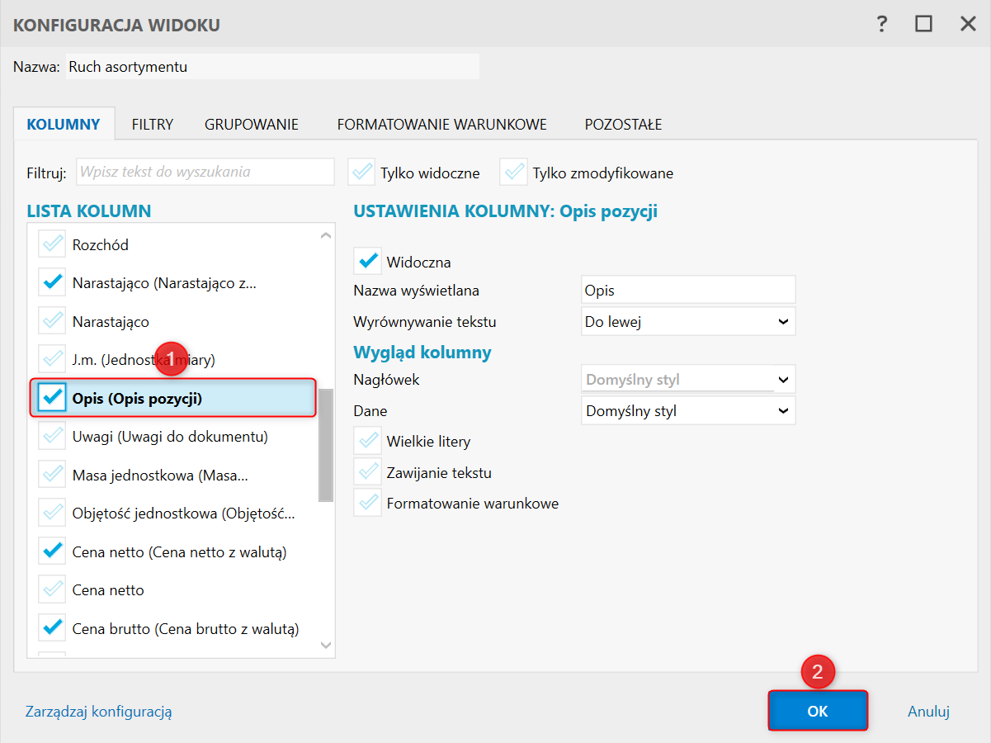Expand the Nagłówek style dropdown
Viewport: 991px width, 743px height.
[688, 380]
